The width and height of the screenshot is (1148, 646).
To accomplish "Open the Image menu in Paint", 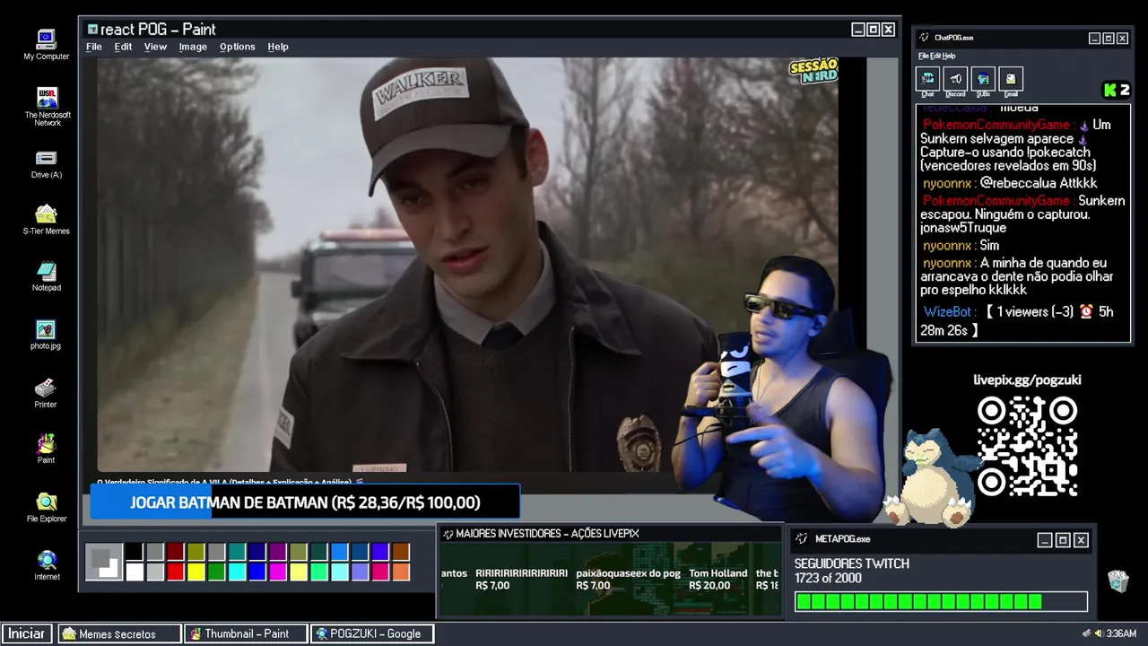I will point(193,47).
